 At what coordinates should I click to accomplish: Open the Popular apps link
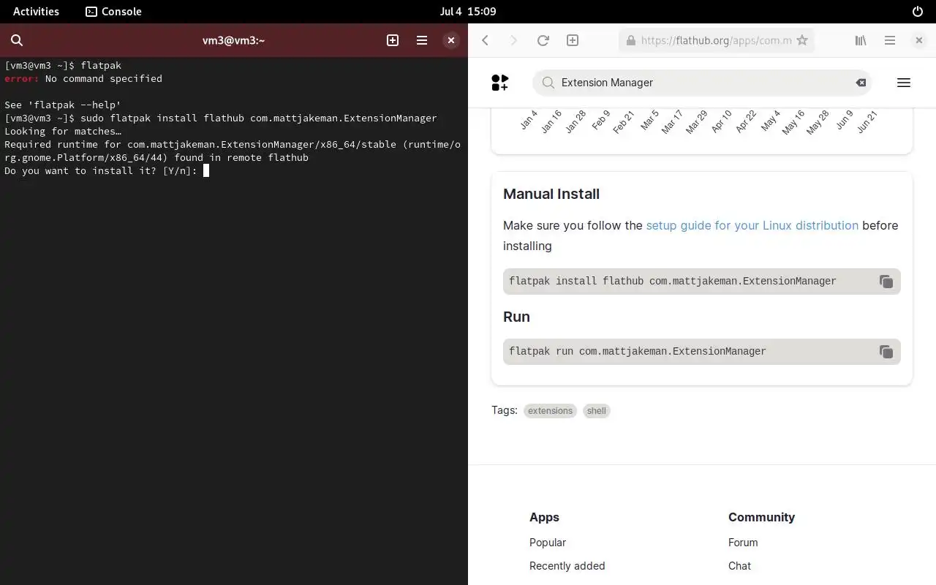pyautogui.click(x=548, y=543)
